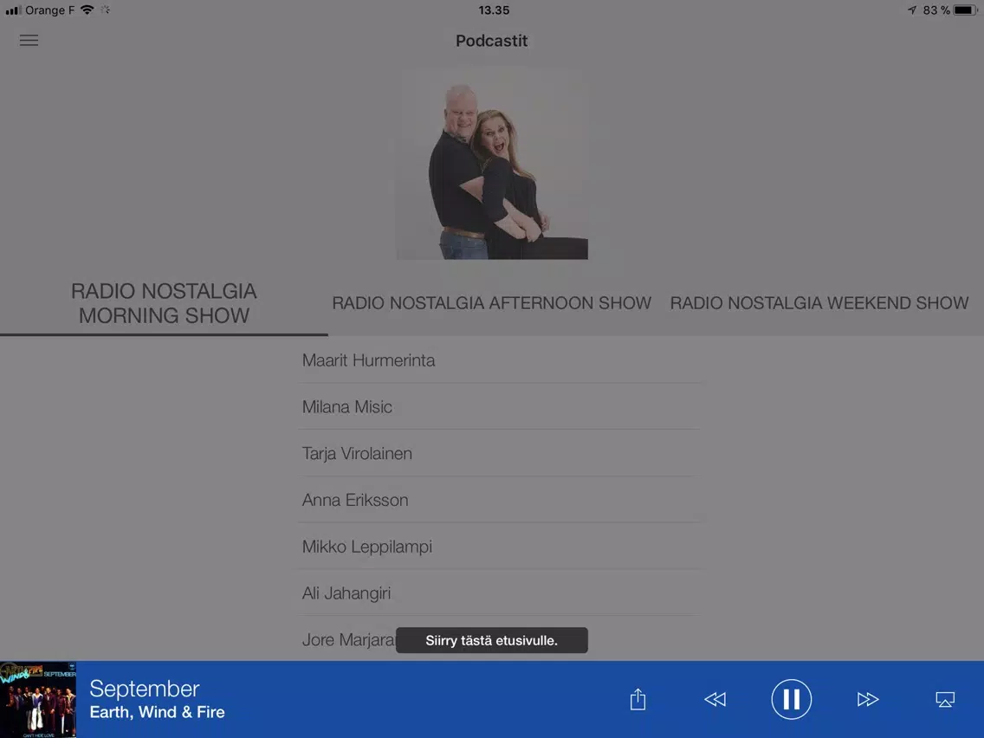Open the Jore Marjaranta podcast episode
984x738 pixels.
pos(347,639)
